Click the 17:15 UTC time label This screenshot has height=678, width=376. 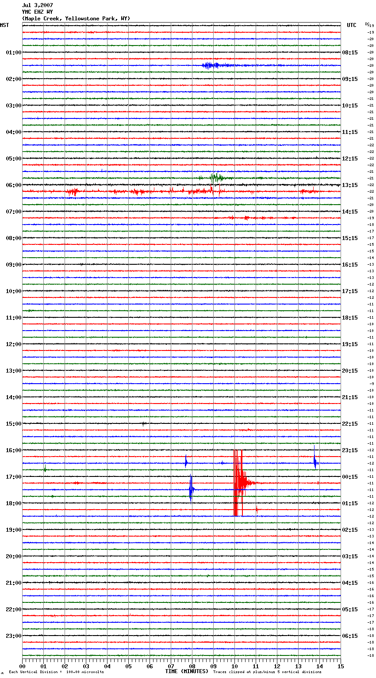point(350,291)
